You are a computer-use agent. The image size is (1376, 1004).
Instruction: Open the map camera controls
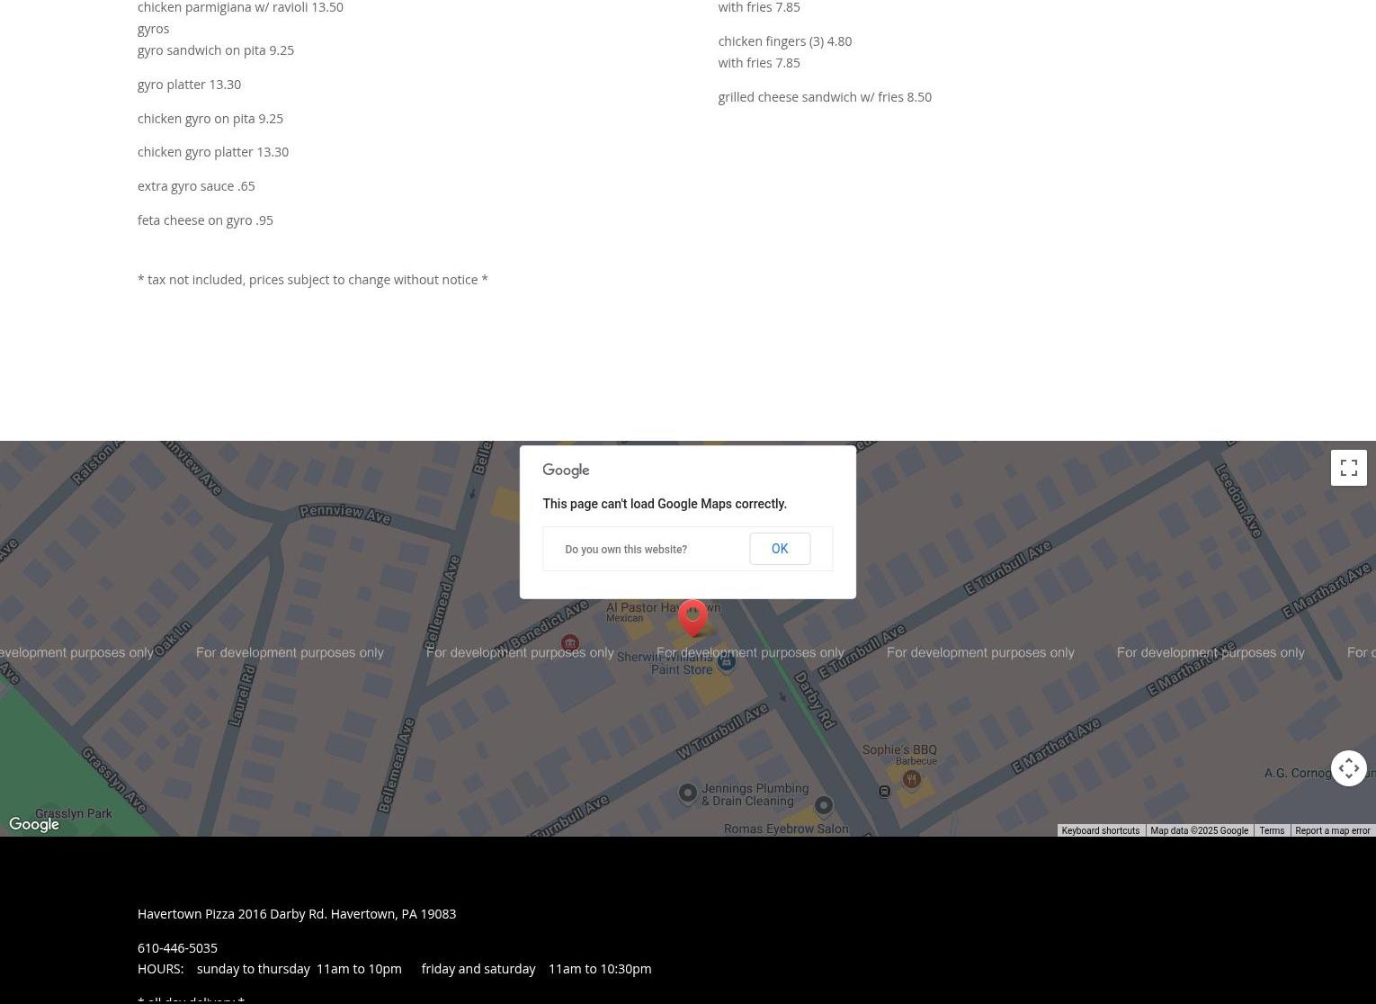point(1348,768)
